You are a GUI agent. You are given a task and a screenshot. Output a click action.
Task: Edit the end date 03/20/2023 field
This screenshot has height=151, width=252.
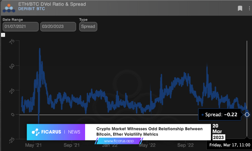pos(58,26)
